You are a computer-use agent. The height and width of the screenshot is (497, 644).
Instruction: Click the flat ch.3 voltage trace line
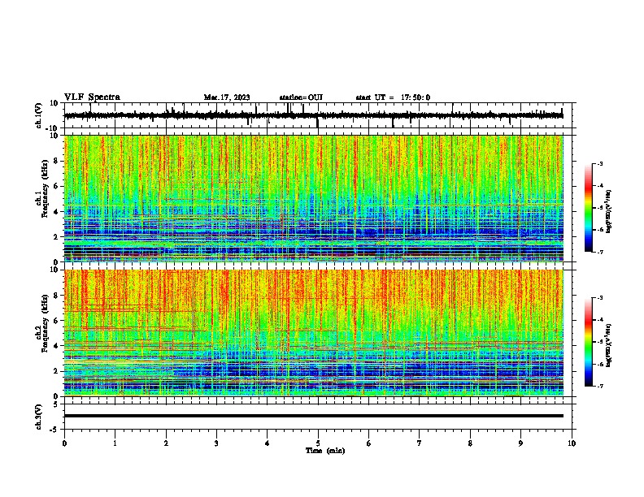(x=313, y=416)
